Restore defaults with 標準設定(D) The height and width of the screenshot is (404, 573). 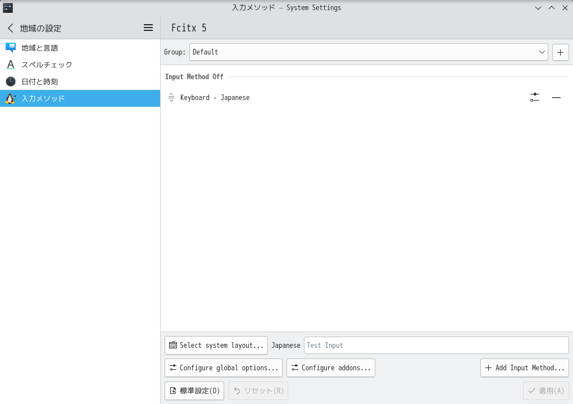(194, 391)
